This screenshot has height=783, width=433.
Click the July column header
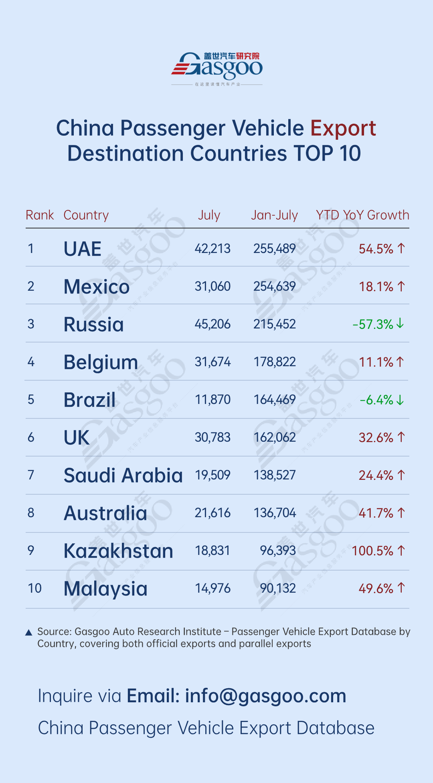tap(209, 215)
